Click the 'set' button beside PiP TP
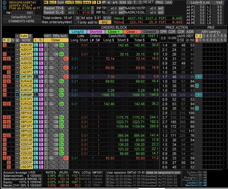 tap(121, 8)
